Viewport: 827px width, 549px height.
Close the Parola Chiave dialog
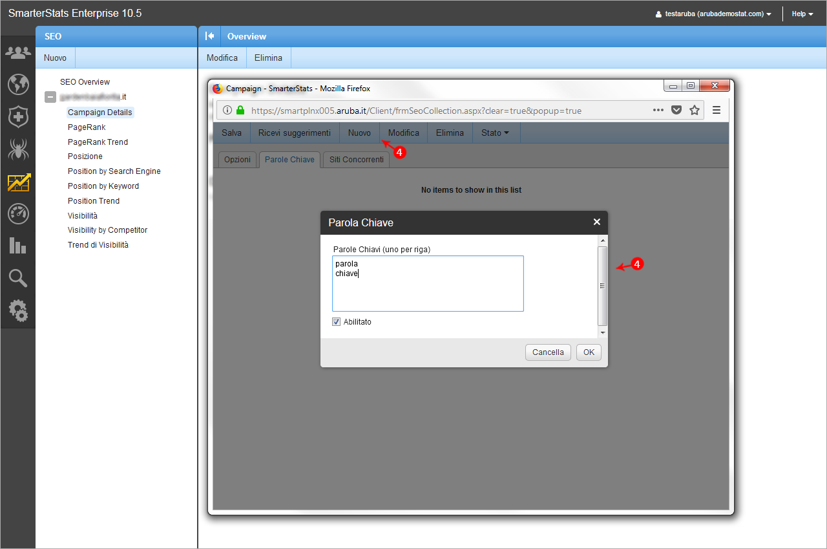[597, 222]
